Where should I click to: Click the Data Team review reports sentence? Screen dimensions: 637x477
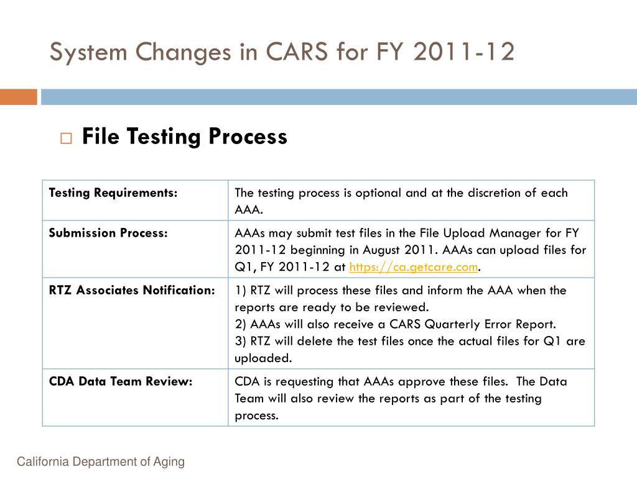point(401,398)
